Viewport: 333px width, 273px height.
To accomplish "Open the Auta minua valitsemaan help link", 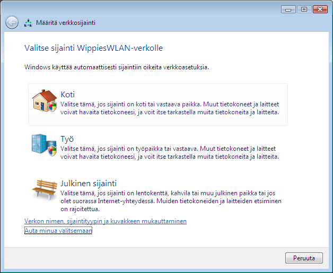I will tap(58, 230).
